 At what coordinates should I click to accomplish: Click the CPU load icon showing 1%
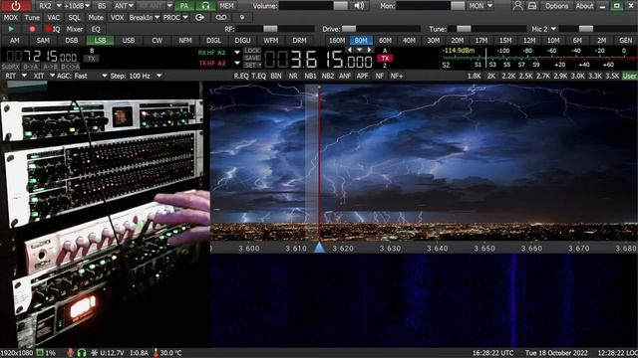tap(40, 353)
